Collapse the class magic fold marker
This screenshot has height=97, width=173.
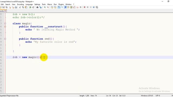tap(5, 23)
